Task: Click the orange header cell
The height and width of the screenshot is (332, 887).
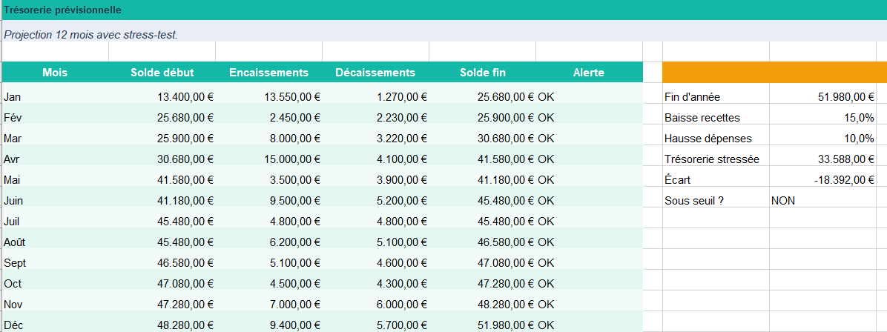Action: tap(774, 73)
